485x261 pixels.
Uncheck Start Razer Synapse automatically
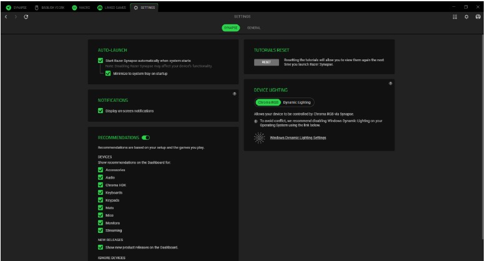[x=100, y=61]
